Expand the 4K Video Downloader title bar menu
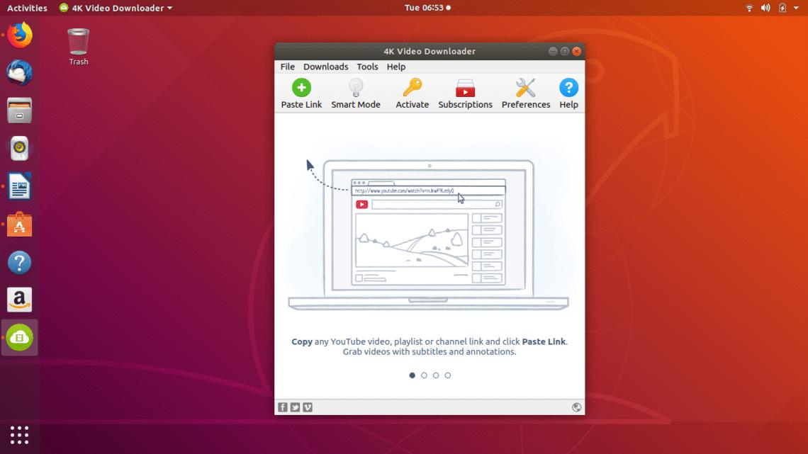This screenshot has width=808, height=454. point(115,8)
